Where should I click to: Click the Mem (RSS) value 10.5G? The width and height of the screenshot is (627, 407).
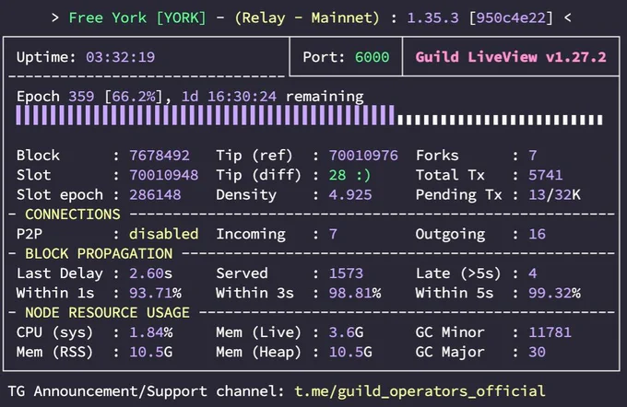click(150, 353)
